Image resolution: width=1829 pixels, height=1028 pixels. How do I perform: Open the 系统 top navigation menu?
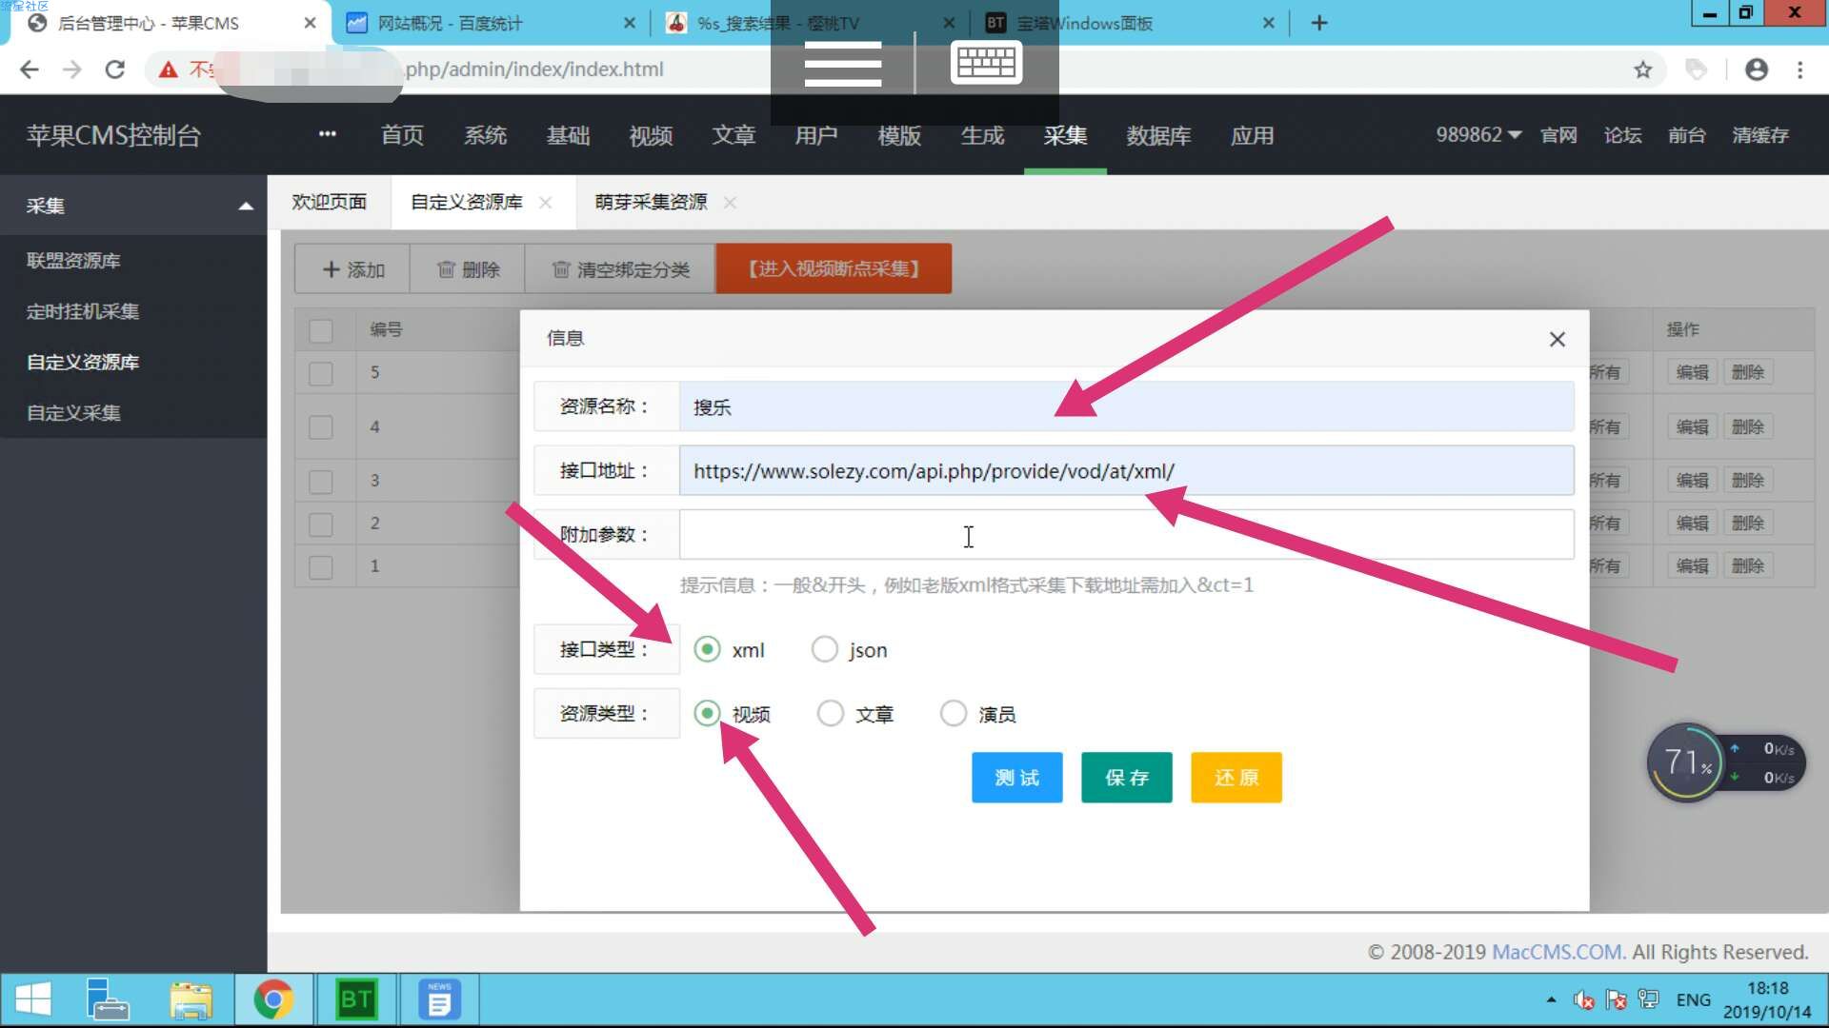pos(485,135)
